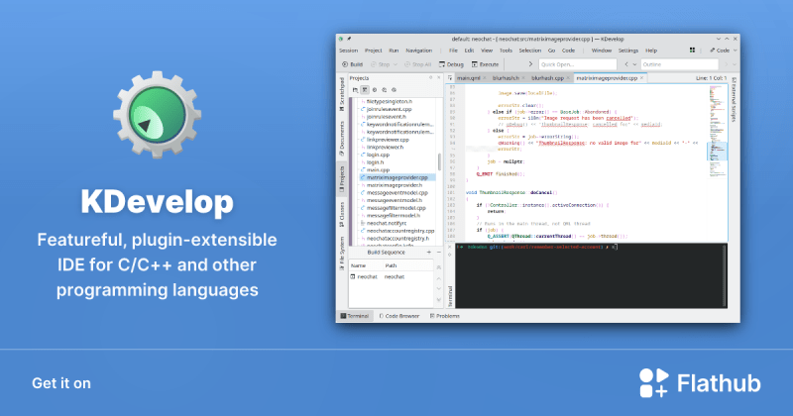The height and width of the screenshot is (416, 793).
Task: Open the Documents side panel
Action: pyautogui.click(x=342, y=138)
